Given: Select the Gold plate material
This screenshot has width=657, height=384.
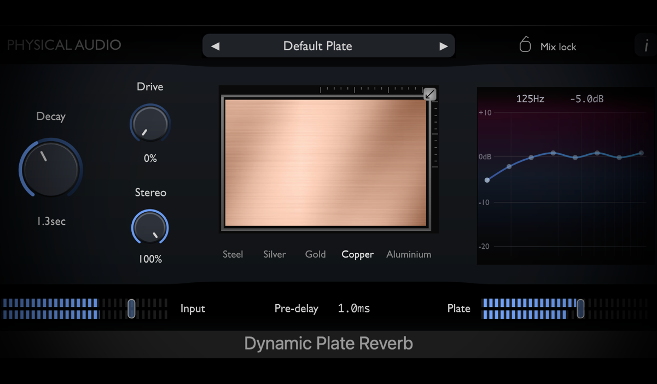Looking at the screenshot, I should tap(315, 254).
